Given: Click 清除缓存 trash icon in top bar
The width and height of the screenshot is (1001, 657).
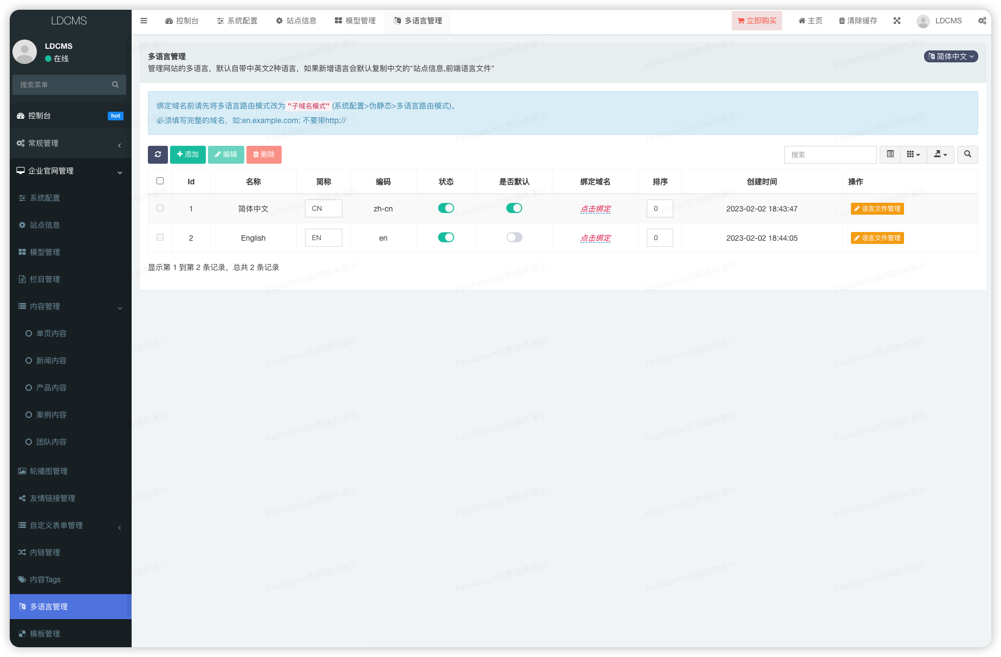Looking at the screenshot, I should tap(842, 21).
